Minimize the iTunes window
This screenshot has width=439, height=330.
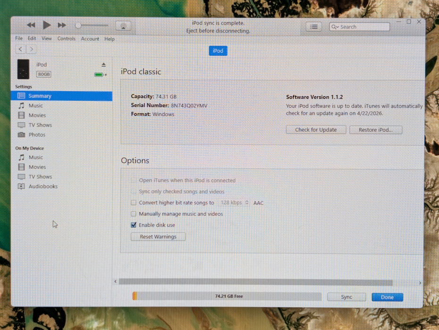point(399,22)
